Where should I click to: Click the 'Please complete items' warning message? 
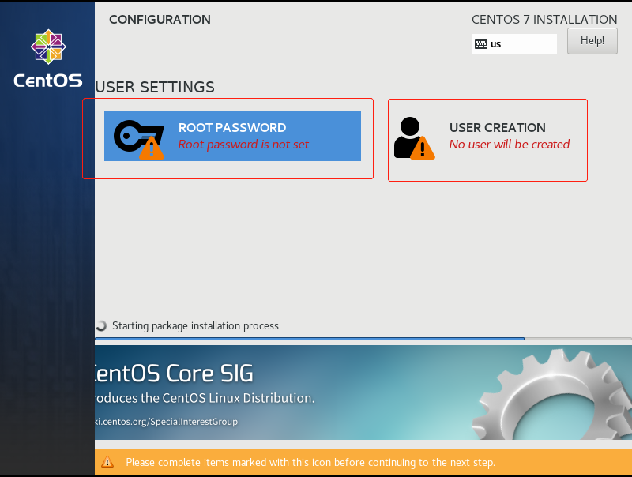click(310, 462)
